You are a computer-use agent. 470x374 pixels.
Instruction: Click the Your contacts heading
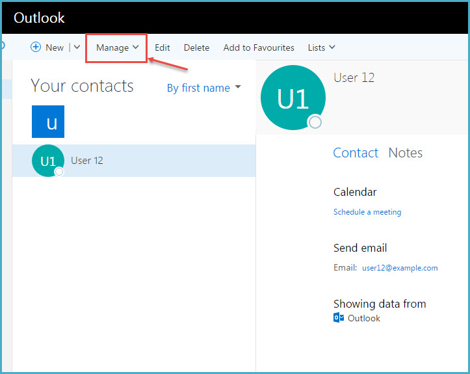click(x=82, y=86)
